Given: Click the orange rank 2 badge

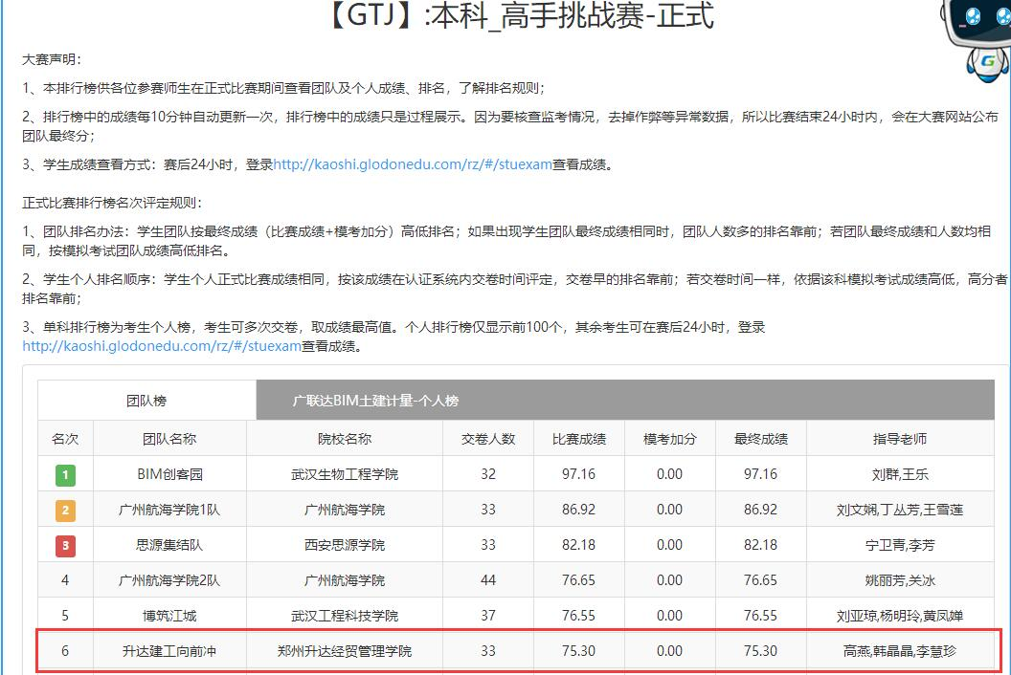Looking at the screenshot, I should pyautogui.click(x=65, y=510).
